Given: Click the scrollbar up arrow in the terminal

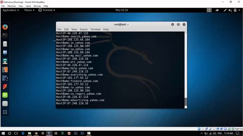Looking at the screenshot, I should pyautogui.click(x=186, y=33).
